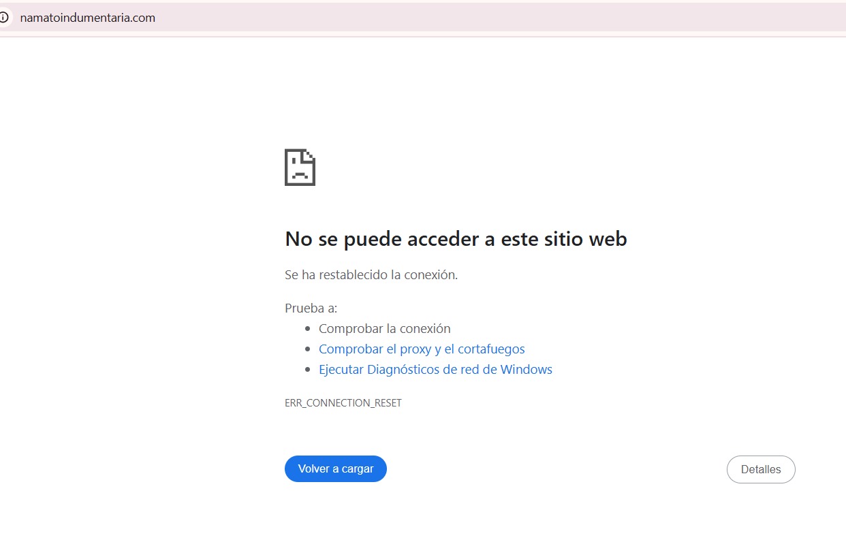
Task: Click the sad page error icon
Action: [x=300, y=167]
